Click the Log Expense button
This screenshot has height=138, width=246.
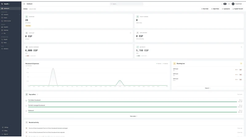tap(226, 9)
